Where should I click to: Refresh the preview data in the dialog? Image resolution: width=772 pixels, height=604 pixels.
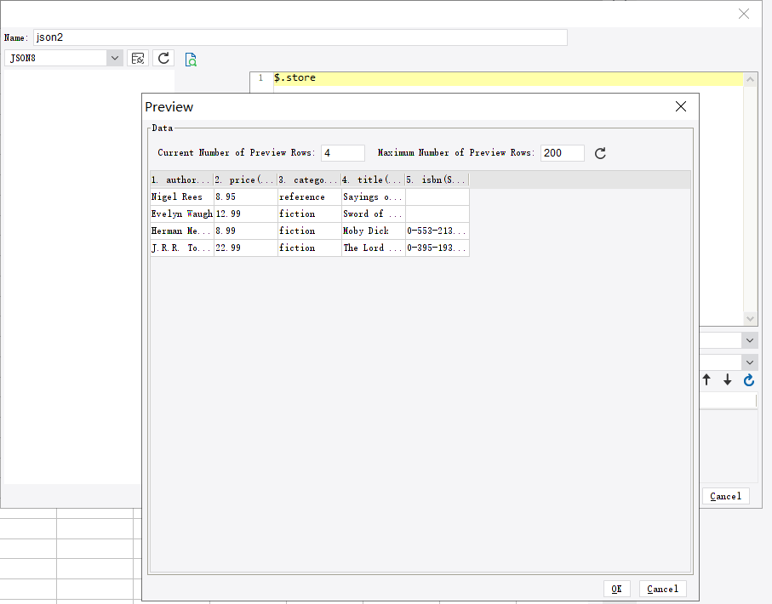600,153
